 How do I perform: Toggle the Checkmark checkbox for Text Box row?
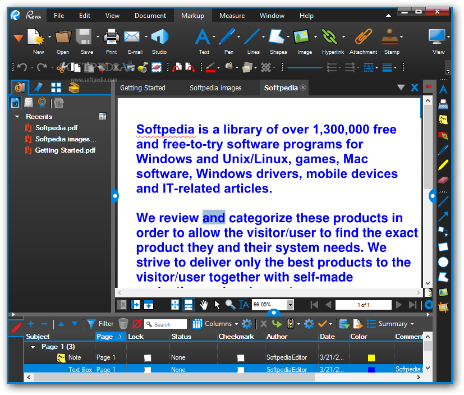tap(241, 370)
